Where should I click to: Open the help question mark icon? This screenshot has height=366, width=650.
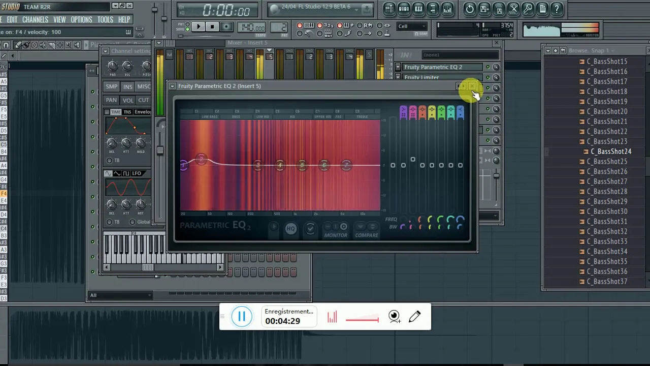click(557, 9)
